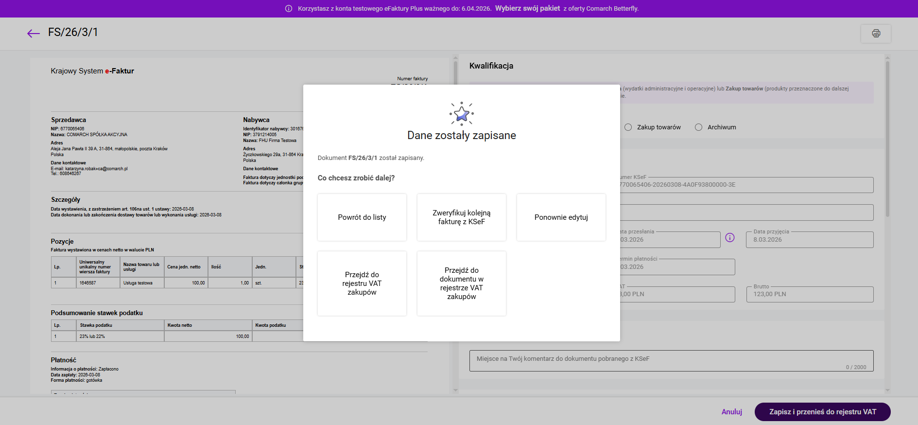Click the Data przyjęcia date field
The image size is (918, 425).
810,240
